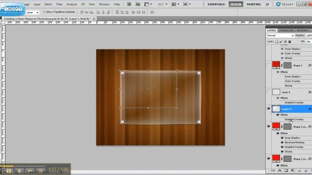
Task: Click the fx badge on Shape 1 layer
Action: point(310,65)
